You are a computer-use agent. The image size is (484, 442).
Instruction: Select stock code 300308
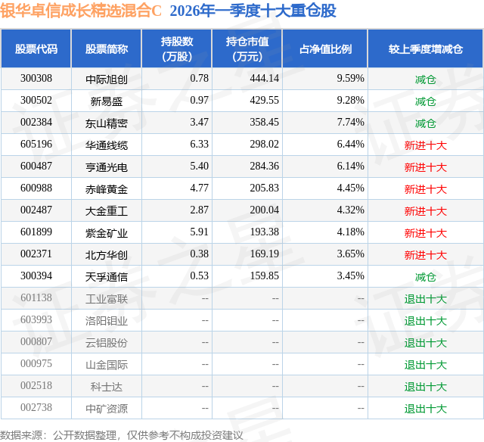pyautogui.click(x=36, y=79)
